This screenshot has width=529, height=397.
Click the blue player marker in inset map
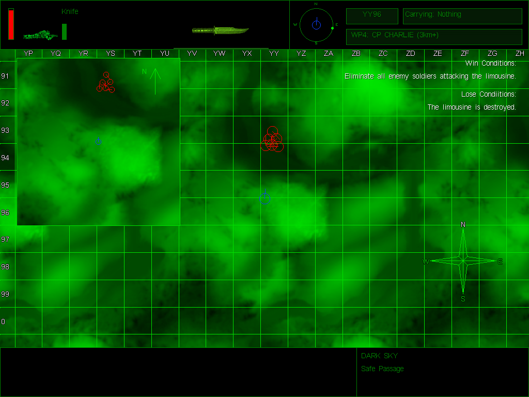(x=98, y=141)
